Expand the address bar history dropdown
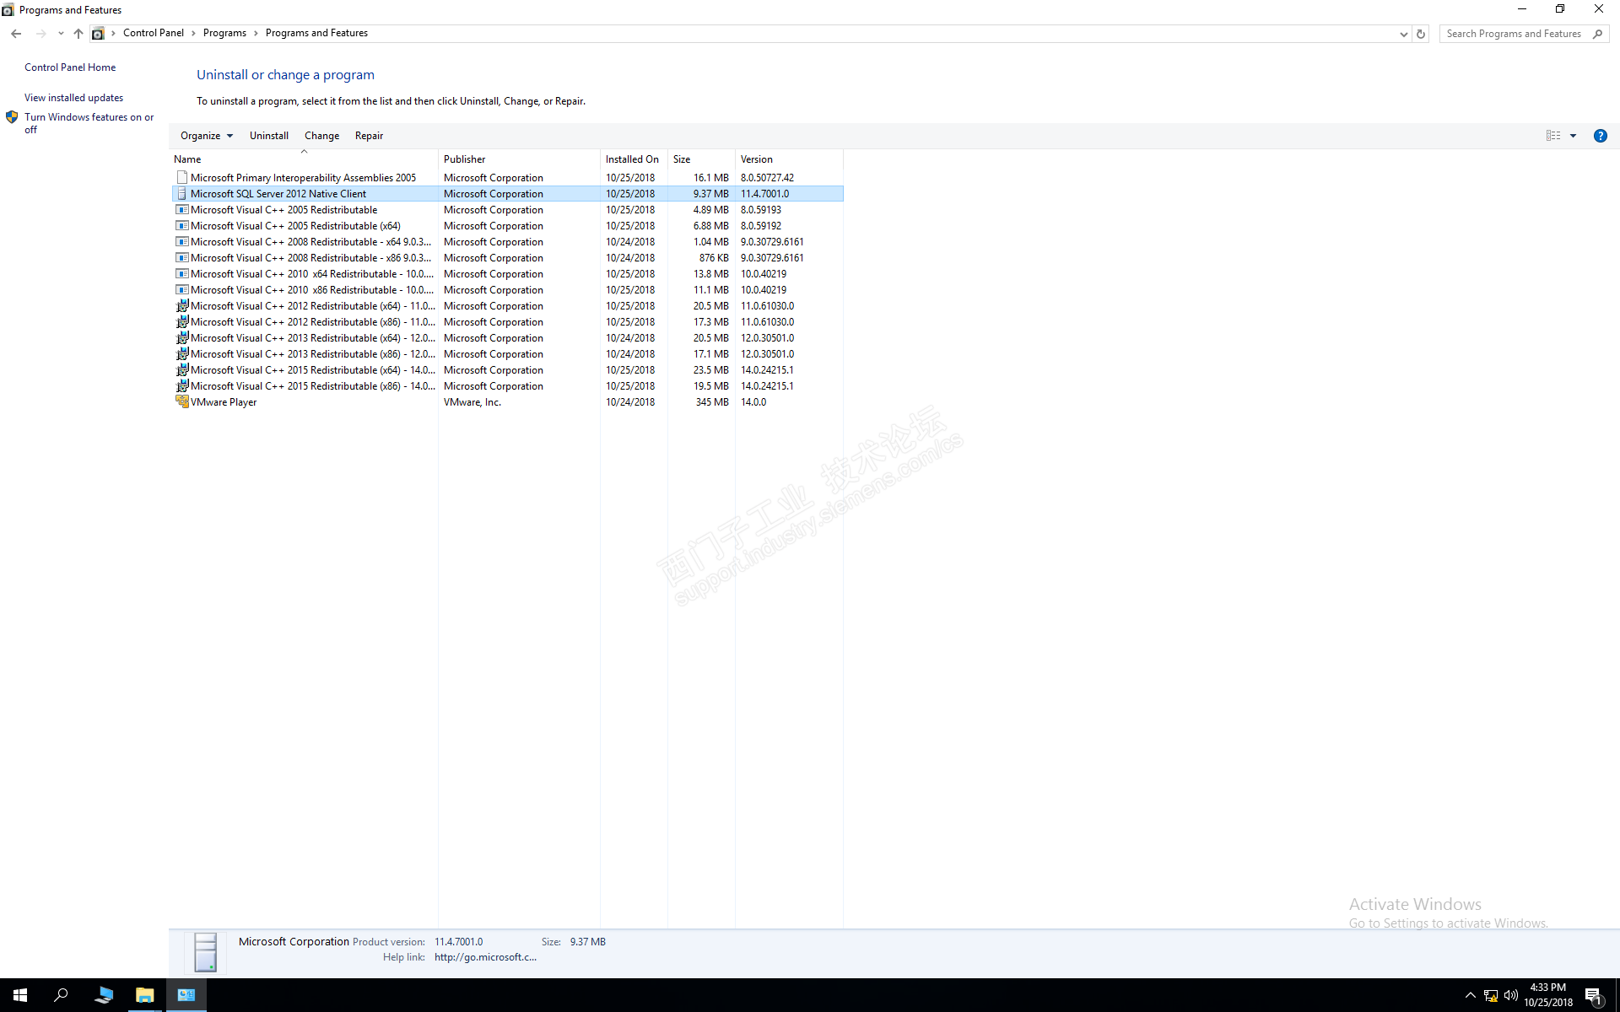The height and width of the screenshot is (1012, 1620). [1403, 34]
